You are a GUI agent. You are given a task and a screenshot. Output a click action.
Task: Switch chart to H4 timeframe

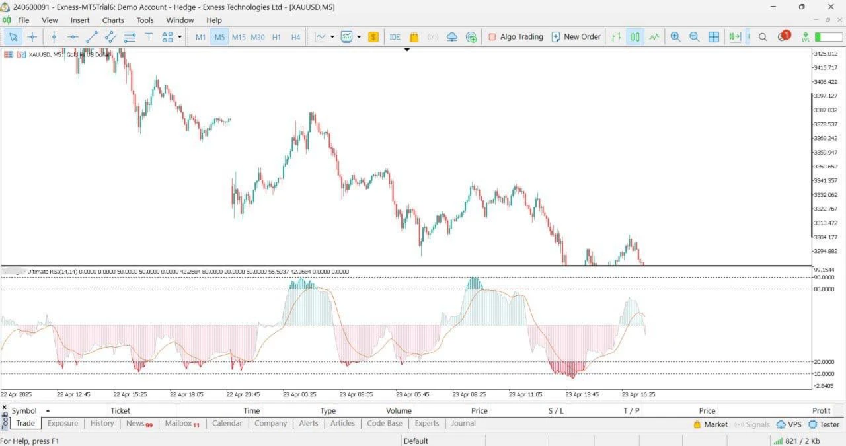click(295, 37)
